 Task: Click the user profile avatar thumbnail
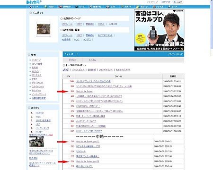(x=44, y=29)
